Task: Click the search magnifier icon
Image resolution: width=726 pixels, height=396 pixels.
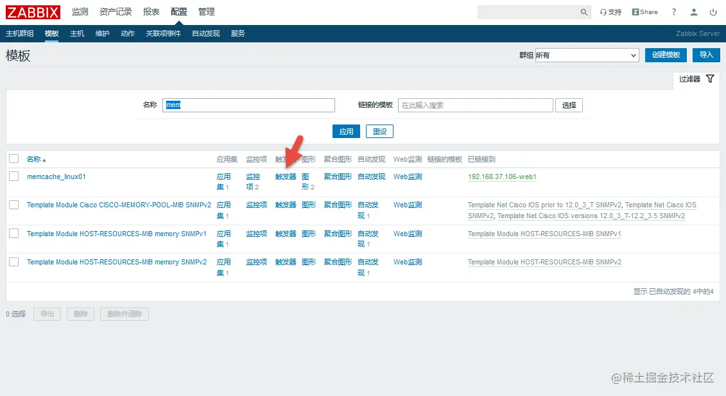Action: click(584, 12)
